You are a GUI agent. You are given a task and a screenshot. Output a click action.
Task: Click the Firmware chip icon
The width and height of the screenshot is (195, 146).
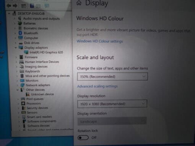[21, 57]
